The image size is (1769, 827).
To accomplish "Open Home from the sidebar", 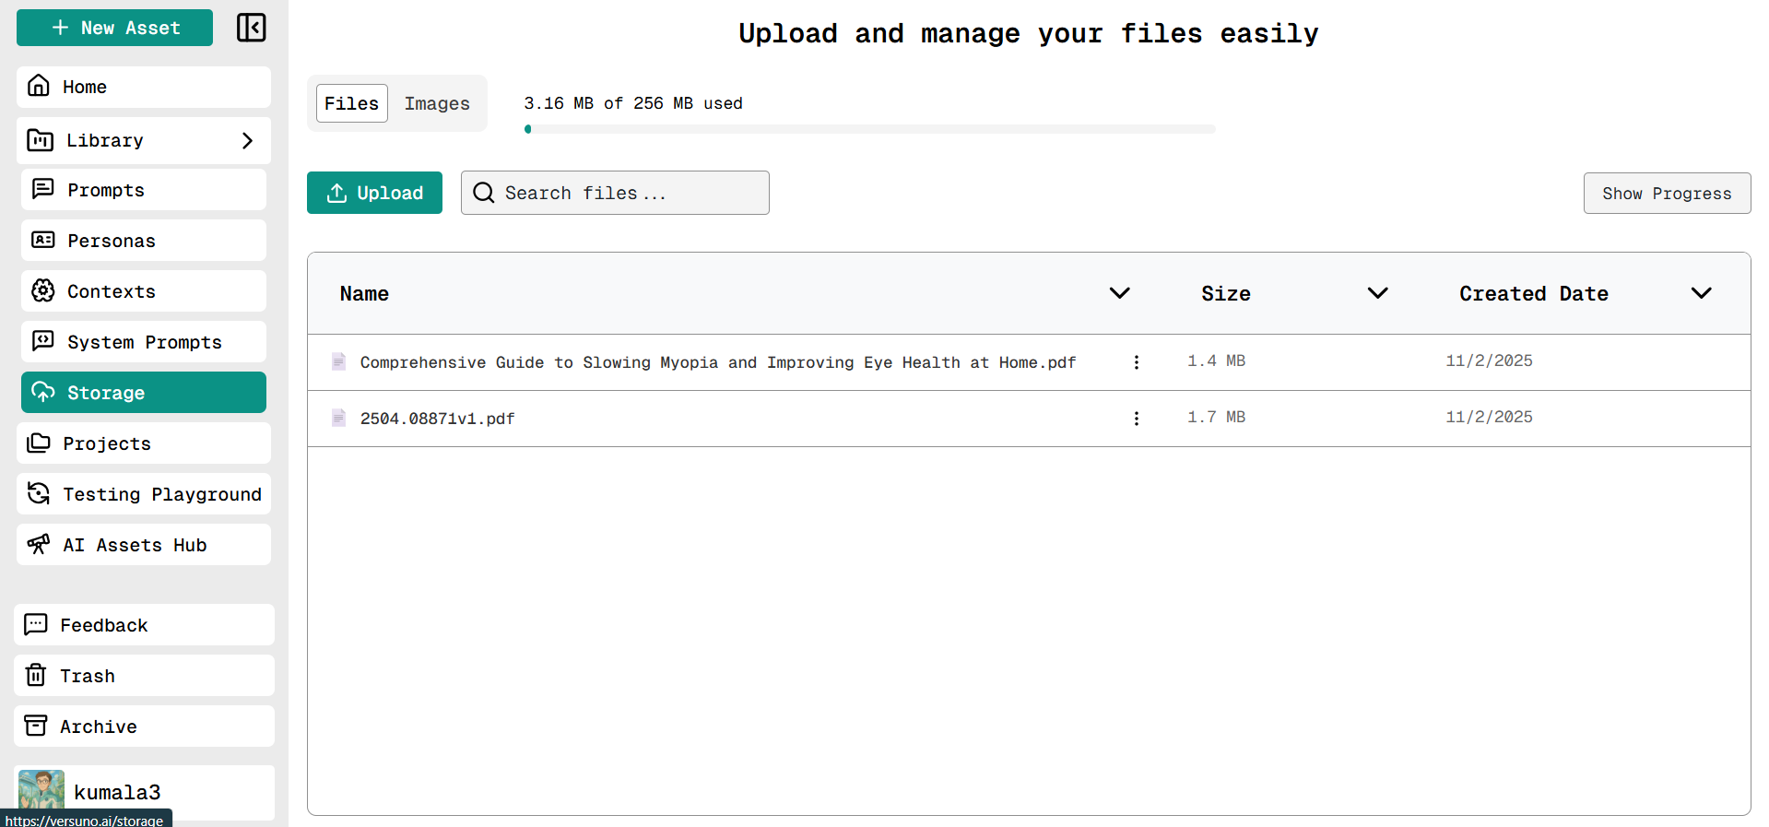I will tap(144, 87).
